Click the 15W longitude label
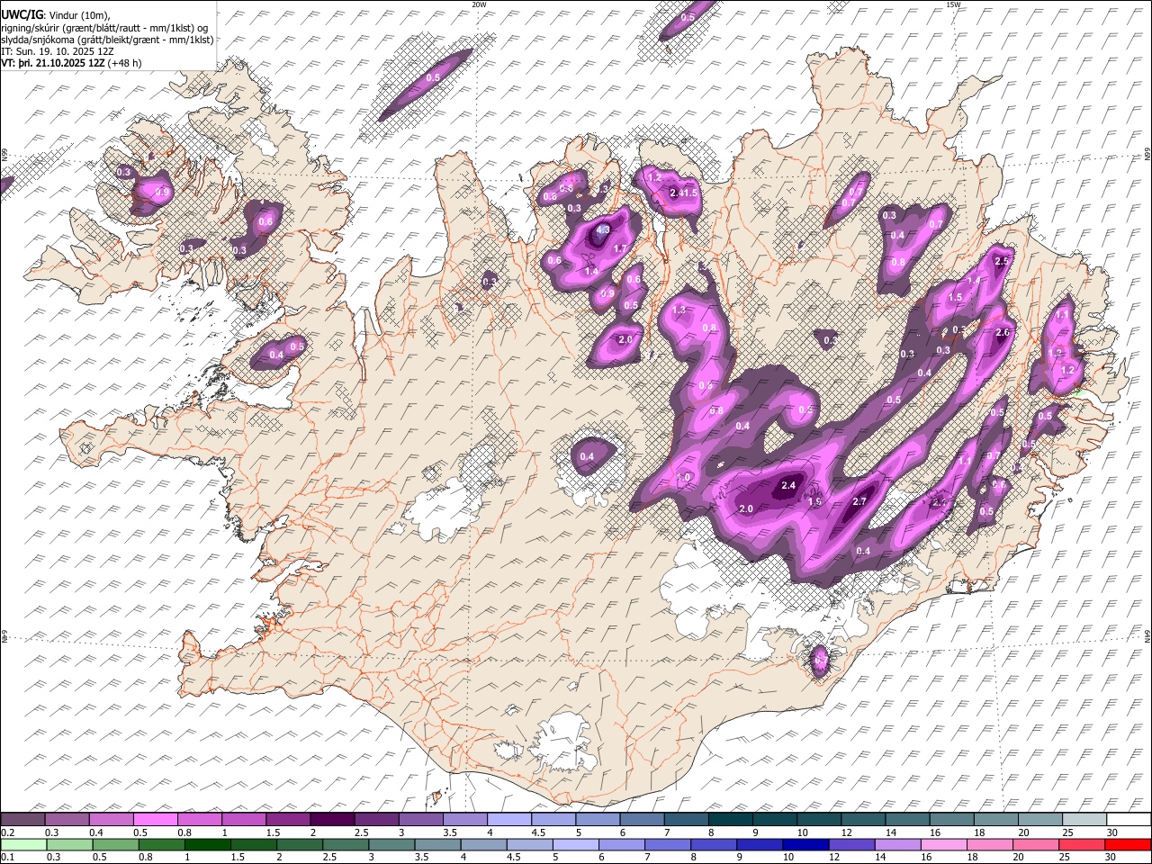 pyautogui.click(x=953, y=4)
